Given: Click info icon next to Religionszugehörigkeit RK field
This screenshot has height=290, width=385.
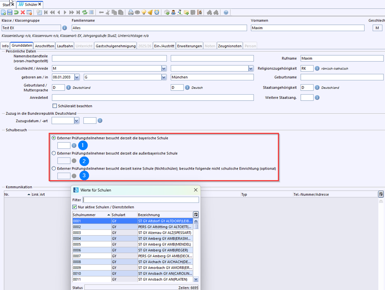Looking at the screenshot, I should click(x=317, y=68).
